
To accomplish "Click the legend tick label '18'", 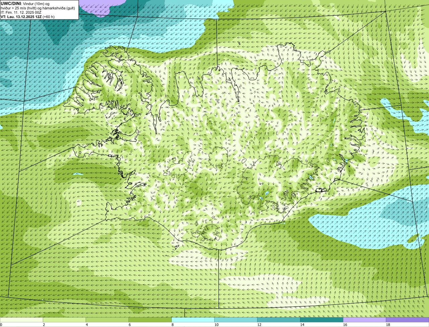I will pyautogui.click(x=388, y=325).
